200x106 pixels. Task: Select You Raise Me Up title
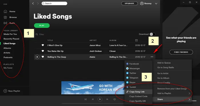coord(55,51)
